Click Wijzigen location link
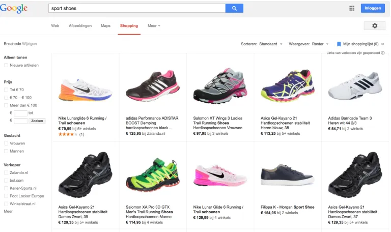This screenshot has height=232, width=391. (30, 44)
